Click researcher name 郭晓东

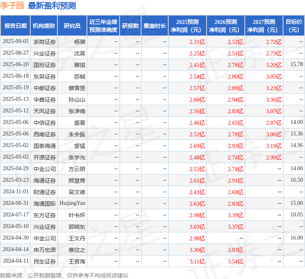tap(77, 227)
